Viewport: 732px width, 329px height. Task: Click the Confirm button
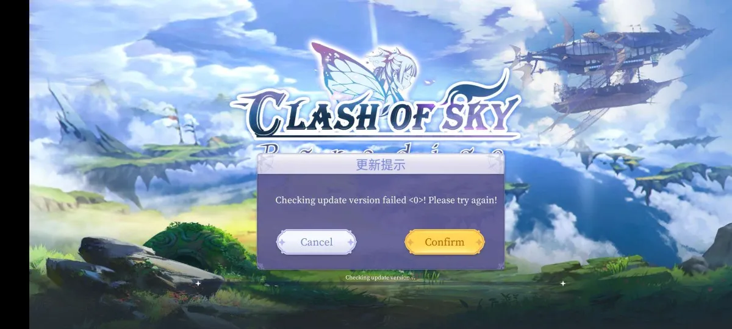tap(445, 242)
